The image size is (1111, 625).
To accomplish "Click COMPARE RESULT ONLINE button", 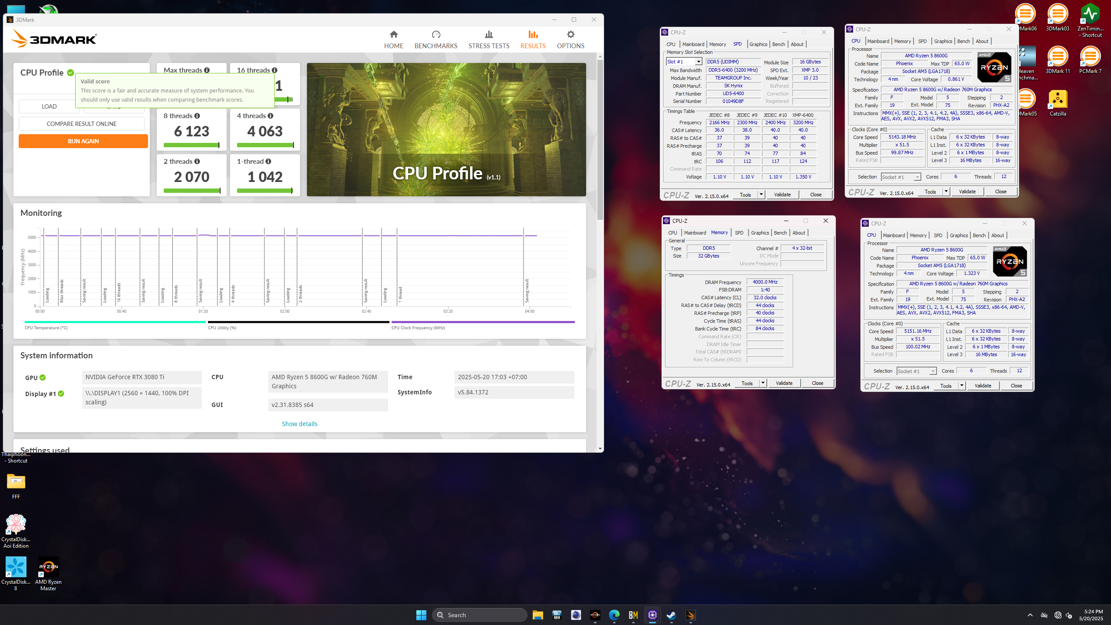I will pyautogui.click(x=82, y=124).
